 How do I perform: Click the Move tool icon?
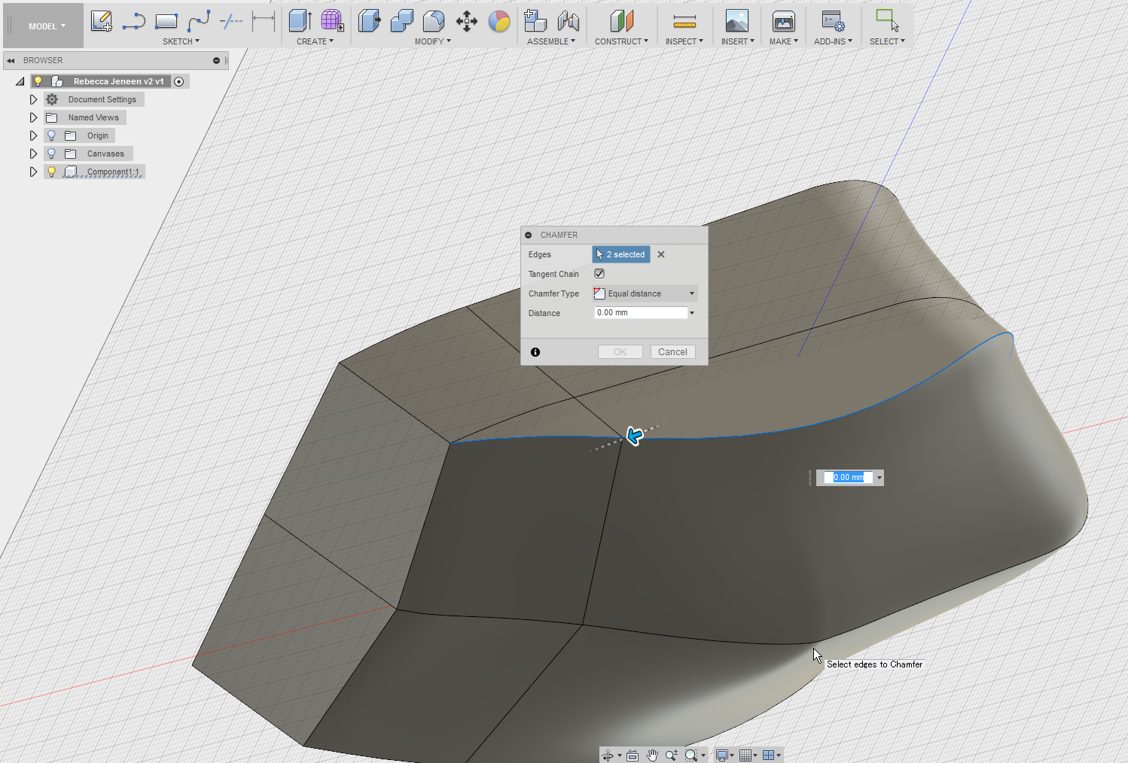click(x=466, y=22)
